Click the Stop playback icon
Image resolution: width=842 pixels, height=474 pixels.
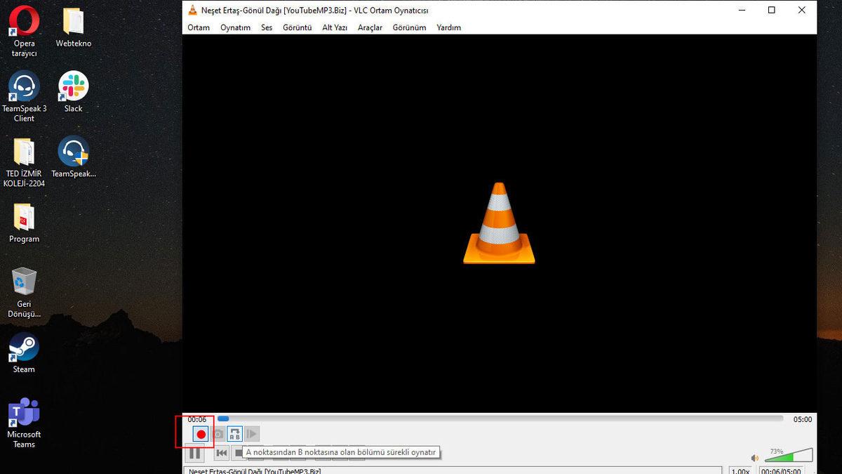click(x=239, y=454)
